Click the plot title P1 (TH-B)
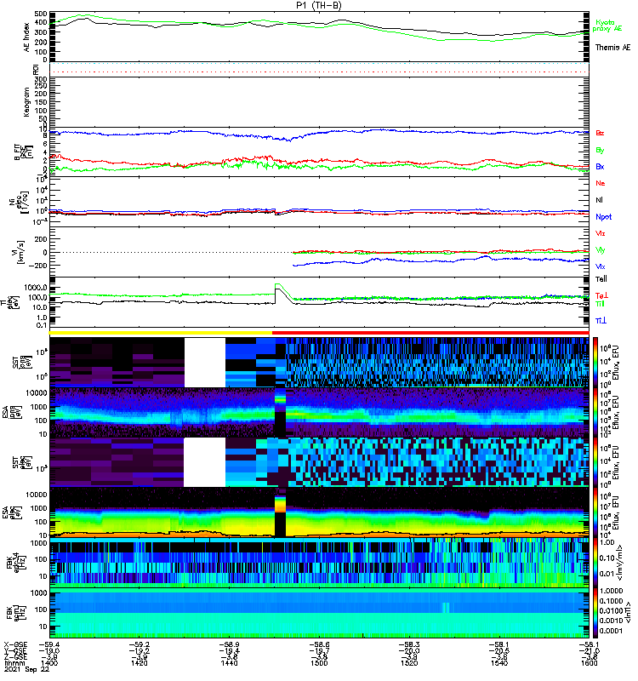Image resolution: width=638 pixels, height=681 pixels. [x=318, y=5]
